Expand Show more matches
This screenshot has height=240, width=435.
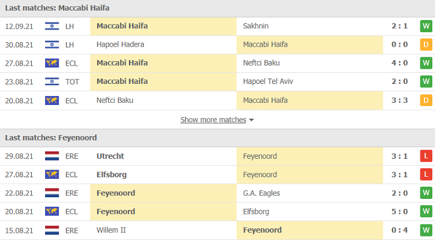pos(213,119)
